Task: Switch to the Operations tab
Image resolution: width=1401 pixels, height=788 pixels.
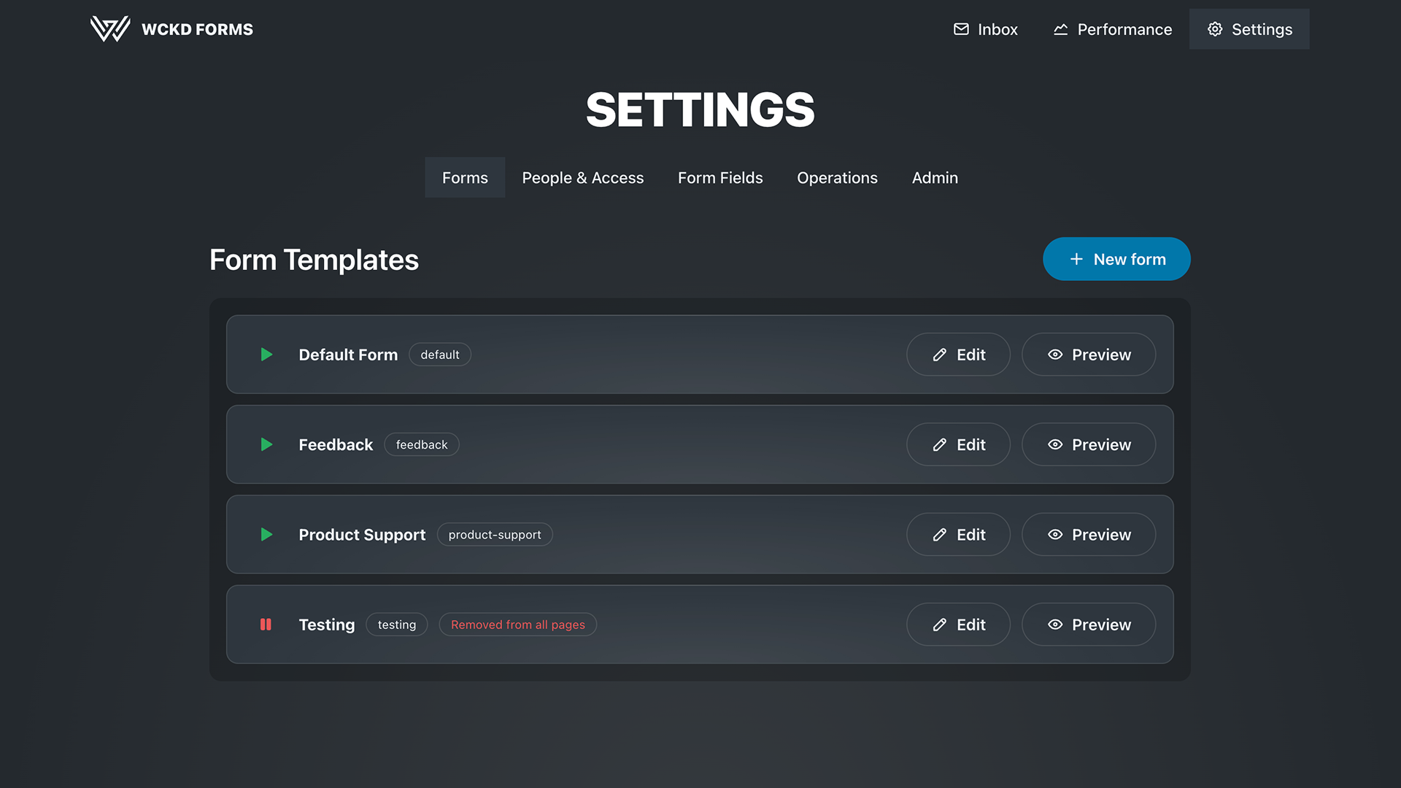Action: (837, 177)
